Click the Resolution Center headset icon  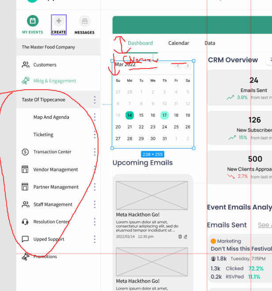pyautogui.click(x=25, y=222)
